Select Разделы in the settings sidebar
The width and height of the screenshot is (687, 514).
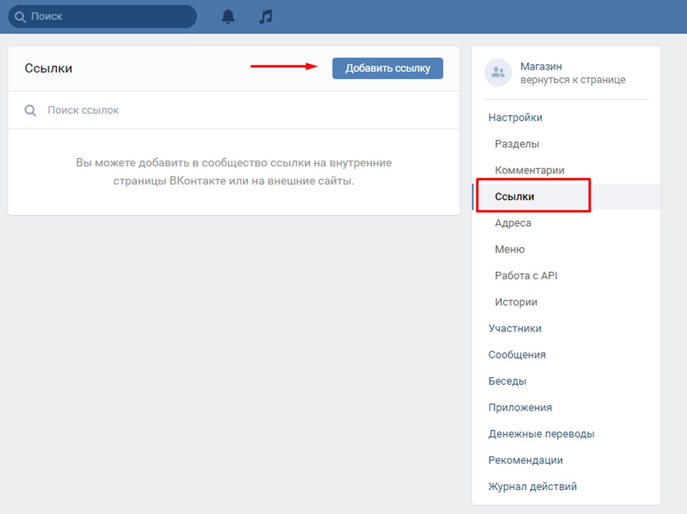click(x=517, y=144)
